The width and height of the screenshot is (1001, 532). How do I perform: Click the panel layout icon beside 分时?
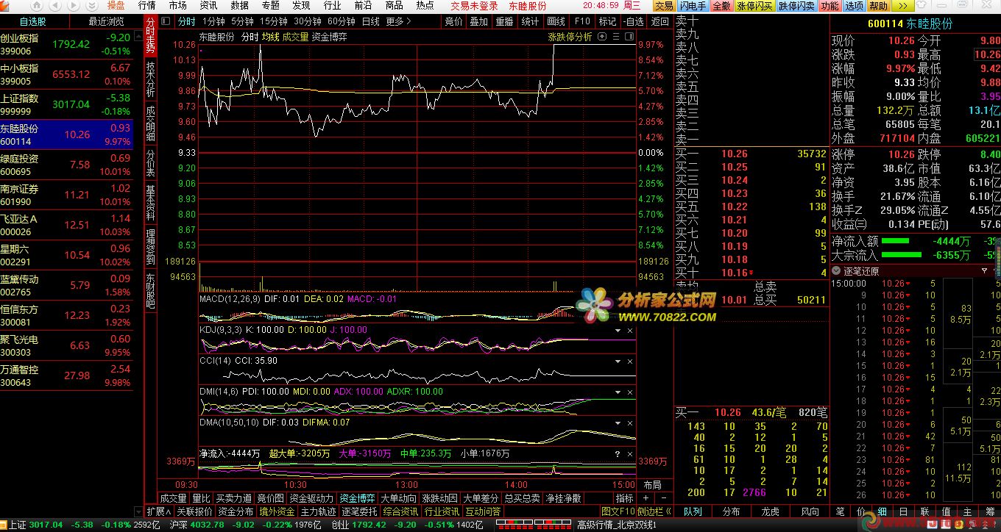(x=166, y=22)
